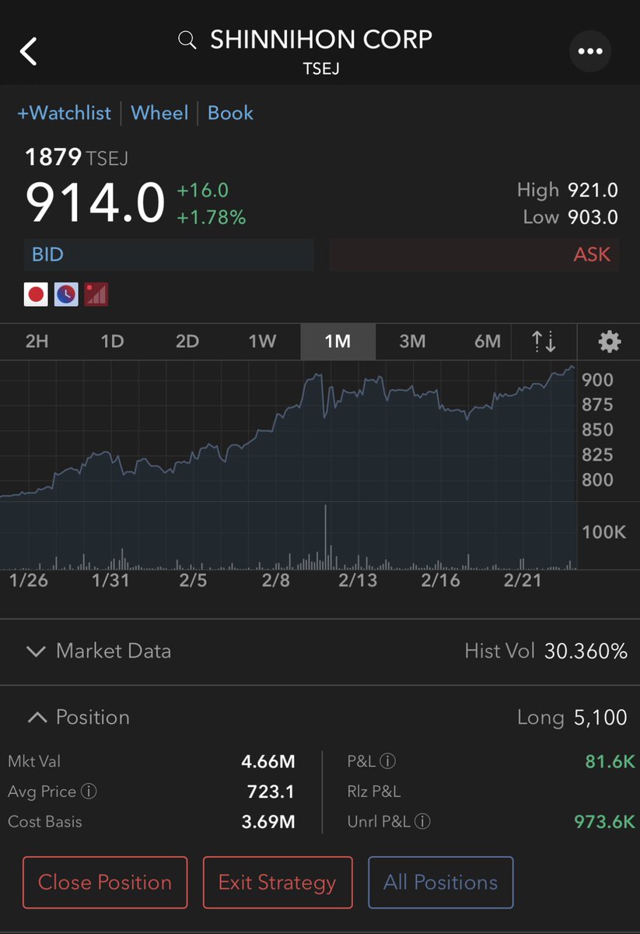This screenshot has width=640, height=934.
Task: Tap the Mkt Val 4.66M value
Action: click(268, 761)
